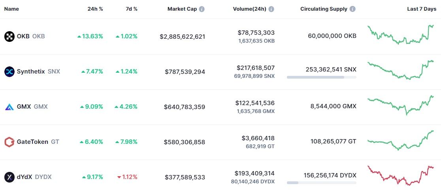Screen dimensions: 441x194
Task: Open the GateToken 7-day sparkline chart
Action: [400, 140]
